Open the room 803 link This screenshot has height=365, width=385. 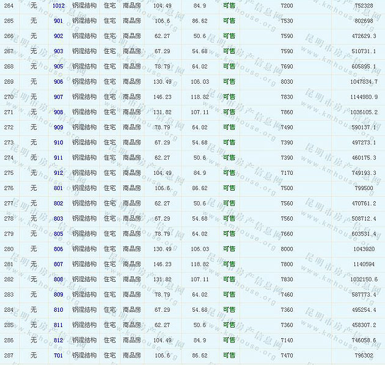pos(59,218)
